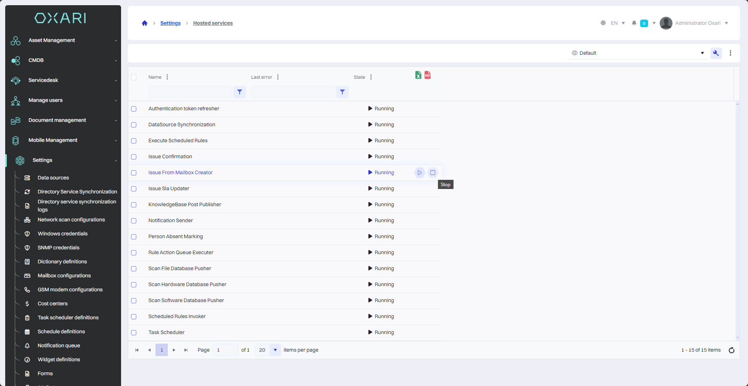
Task: Click the Name filter input field
Action: [190, 92]
